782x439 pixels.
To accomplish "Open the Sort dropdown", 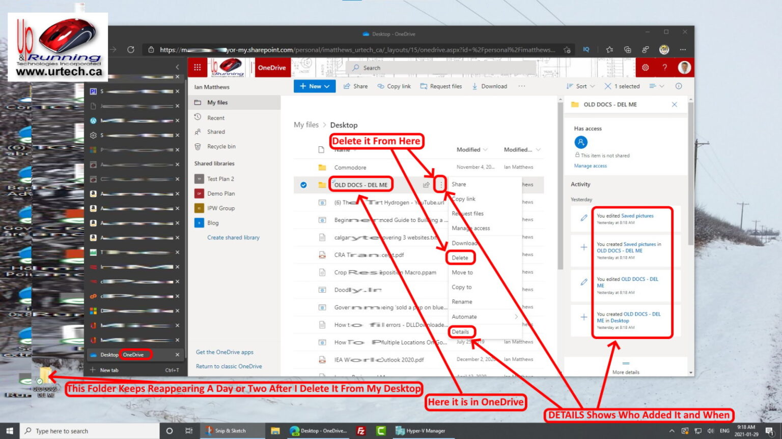I will 581,86.
